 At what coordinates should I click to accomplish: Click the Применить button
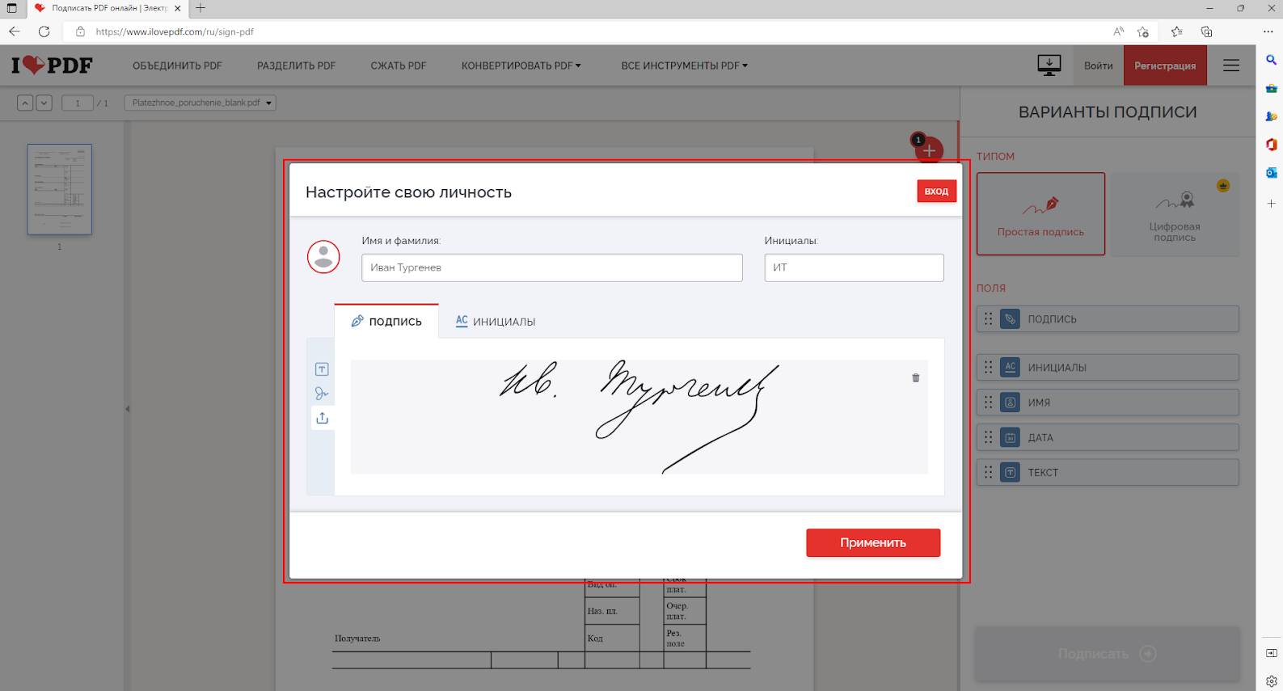pyautogui.click(x=873, y=542)
